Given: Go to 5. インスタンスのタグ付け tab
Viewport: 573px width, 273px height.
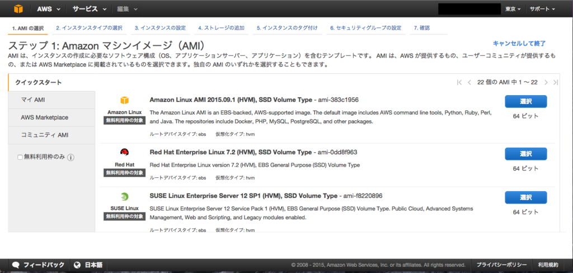Looking at the screenshot, I should pyautogui.click(x=287, y=28).
